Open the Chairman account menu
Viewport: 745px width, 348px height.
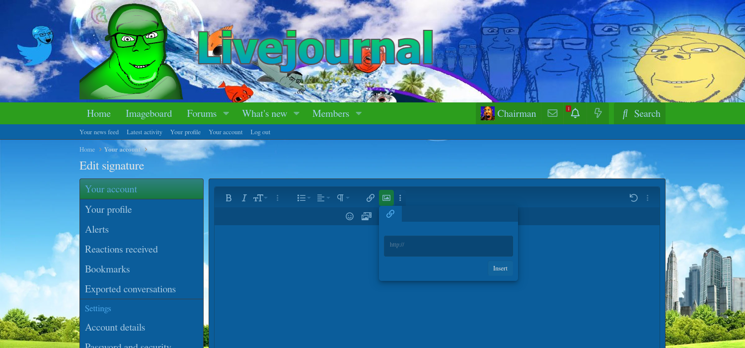point(509,114)
